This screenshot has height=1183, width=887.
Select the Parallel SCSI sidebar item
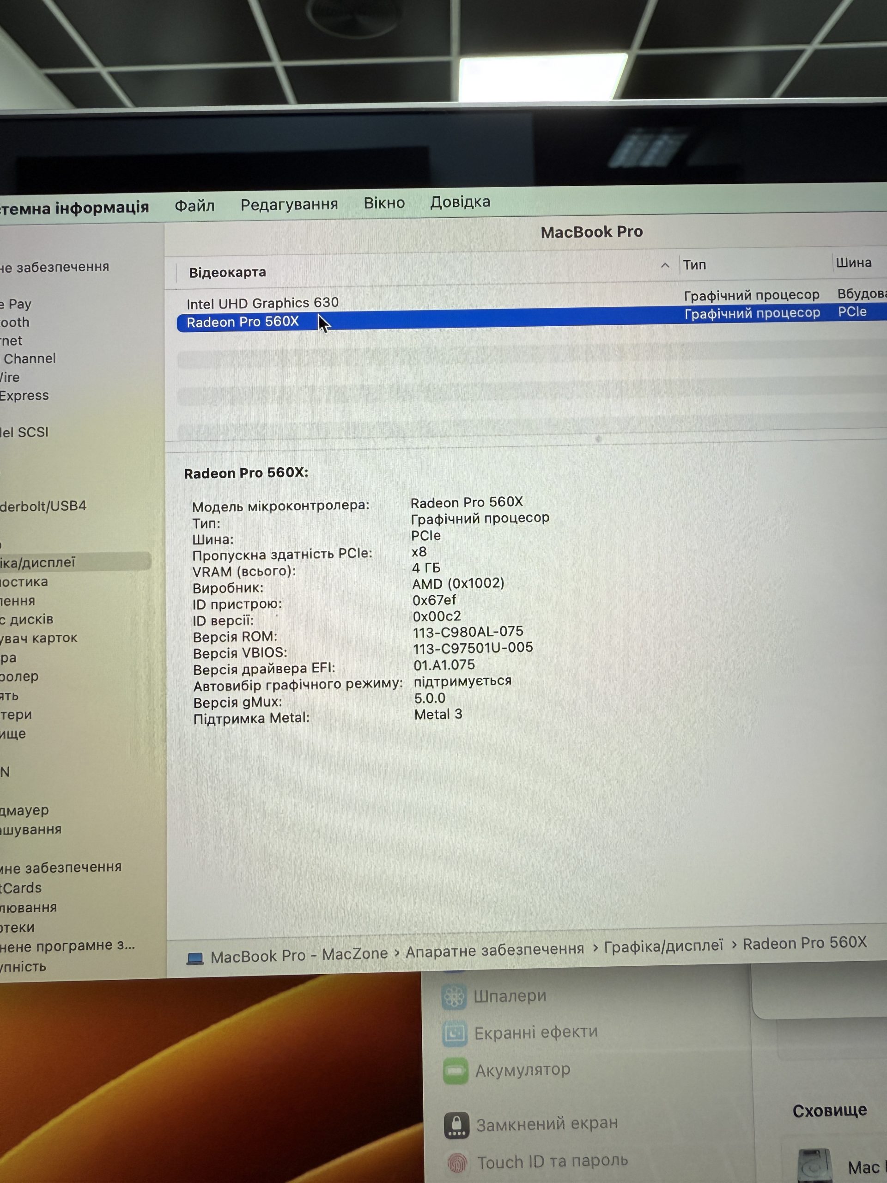point(24,432)
